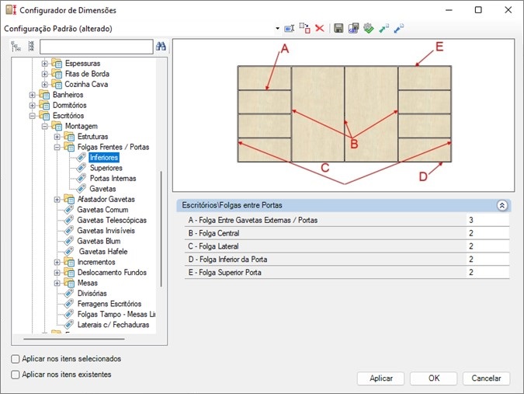This screenshot has height=394, width=524.
Task: Select the Ferragens Escritórios tree item
Action: point(109,304)
